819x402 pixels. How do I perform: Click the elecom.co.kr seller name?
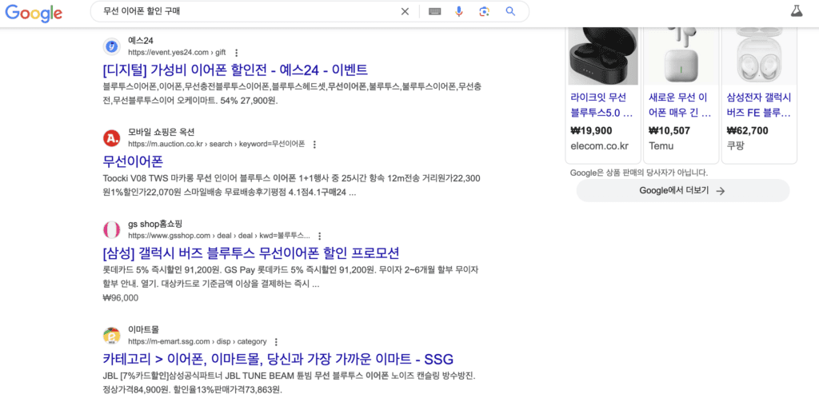point(600,145)
